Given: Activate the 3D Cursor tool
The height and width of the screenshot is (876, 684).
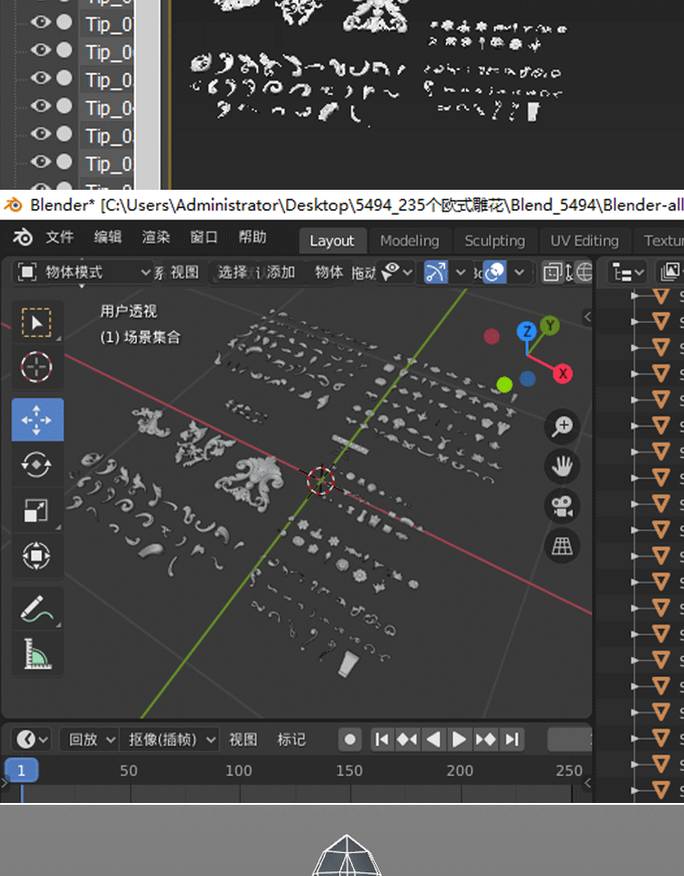Looking at the screenshot, I should 36,368.
